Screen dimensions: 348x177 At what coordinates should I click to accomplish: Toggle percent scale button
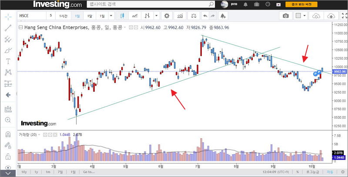(298, 172)
